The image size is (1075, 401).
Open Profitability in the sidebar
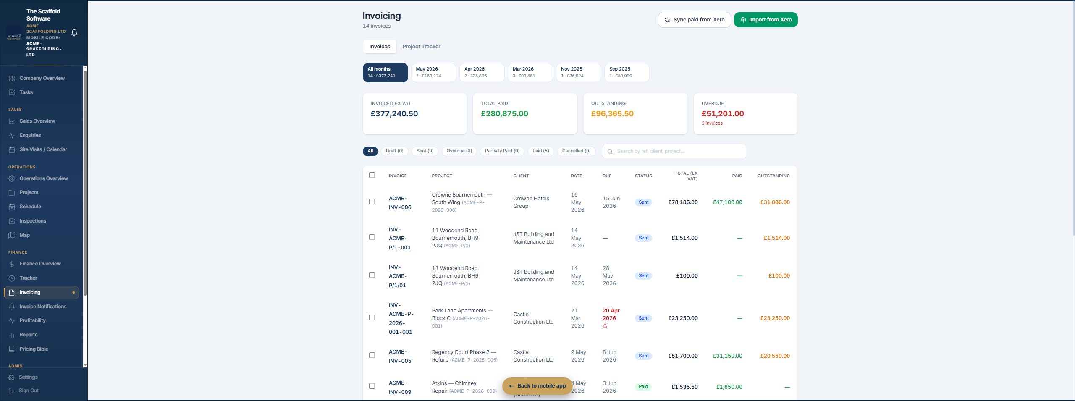click(x=42, y=321)
